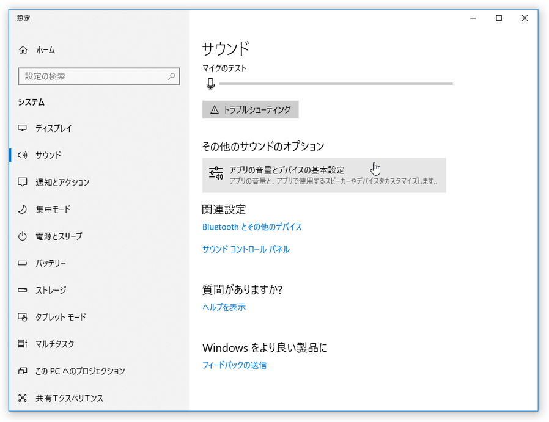Open この PC へのプロジェクション page

click(79, 371)
